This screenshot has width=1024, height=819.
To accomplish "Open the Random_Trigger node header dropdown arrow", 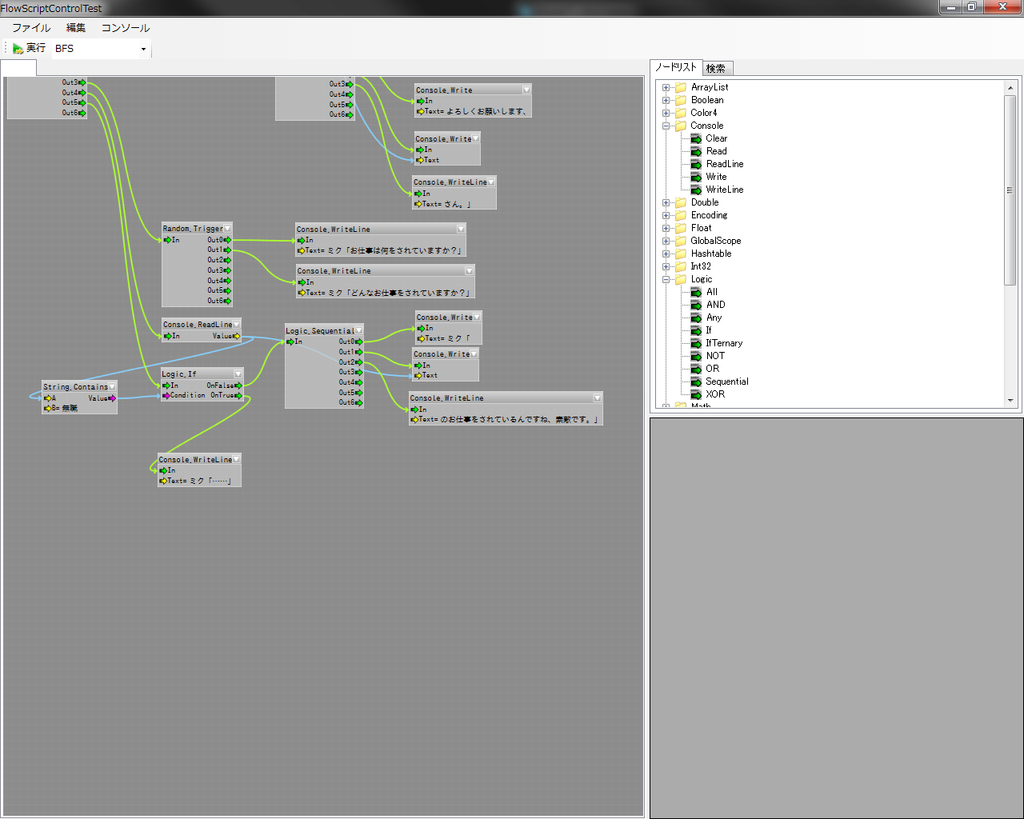I will 227,229.
